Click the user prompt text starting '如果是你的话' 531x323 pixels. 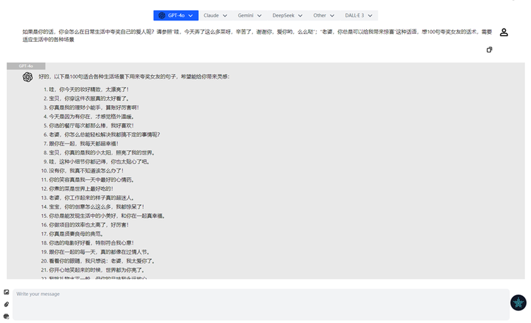(x=257, y=36)
